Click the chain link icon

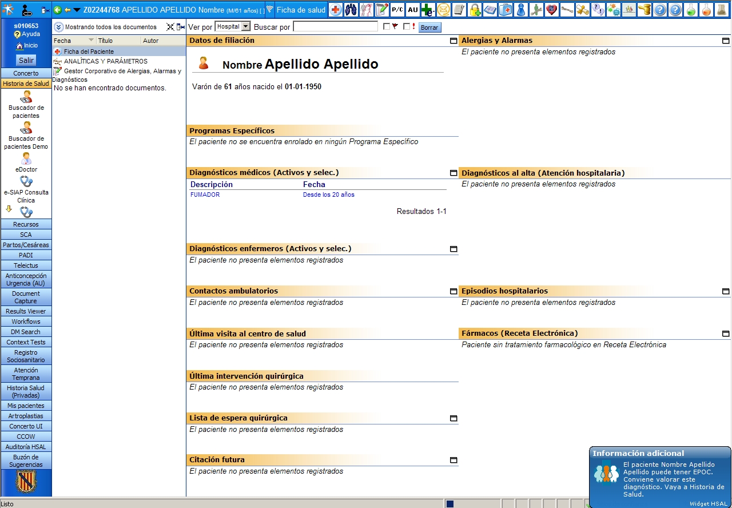click(567, 10)
